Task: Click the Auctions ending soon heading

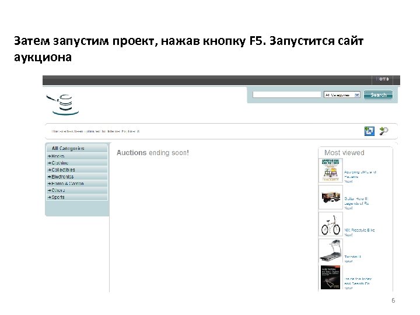Action: coord(153,153)
